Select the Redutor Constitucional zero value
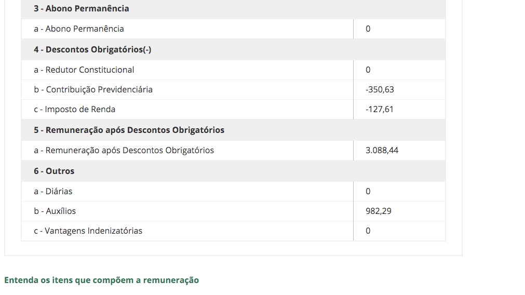Viewport: 525px width, 295px height. 399,70
